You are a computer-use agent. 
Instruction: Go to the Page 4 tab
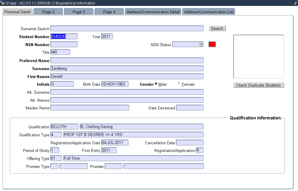click(109, 12)
